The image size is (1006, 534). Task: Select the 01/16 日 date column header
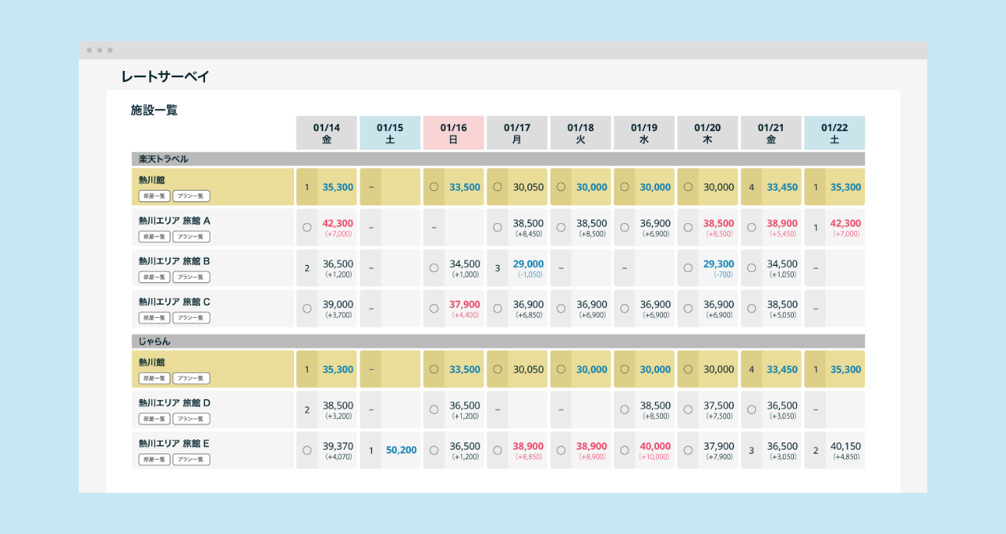pyautogui.click(x=453, y=133)
